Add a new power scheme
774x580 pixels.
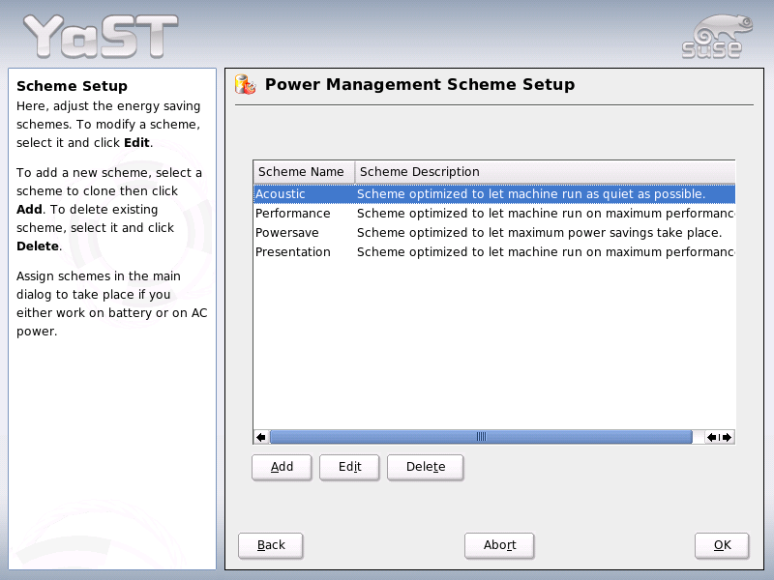(x=282, y=467)
